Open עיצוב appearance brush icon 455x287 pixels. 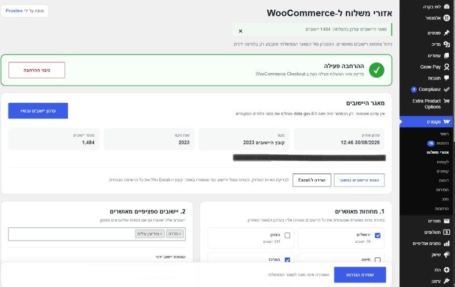(x=446, y=281)
